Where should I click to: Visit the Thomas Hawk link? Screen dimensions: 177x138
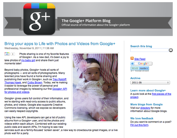click(13, 83)
